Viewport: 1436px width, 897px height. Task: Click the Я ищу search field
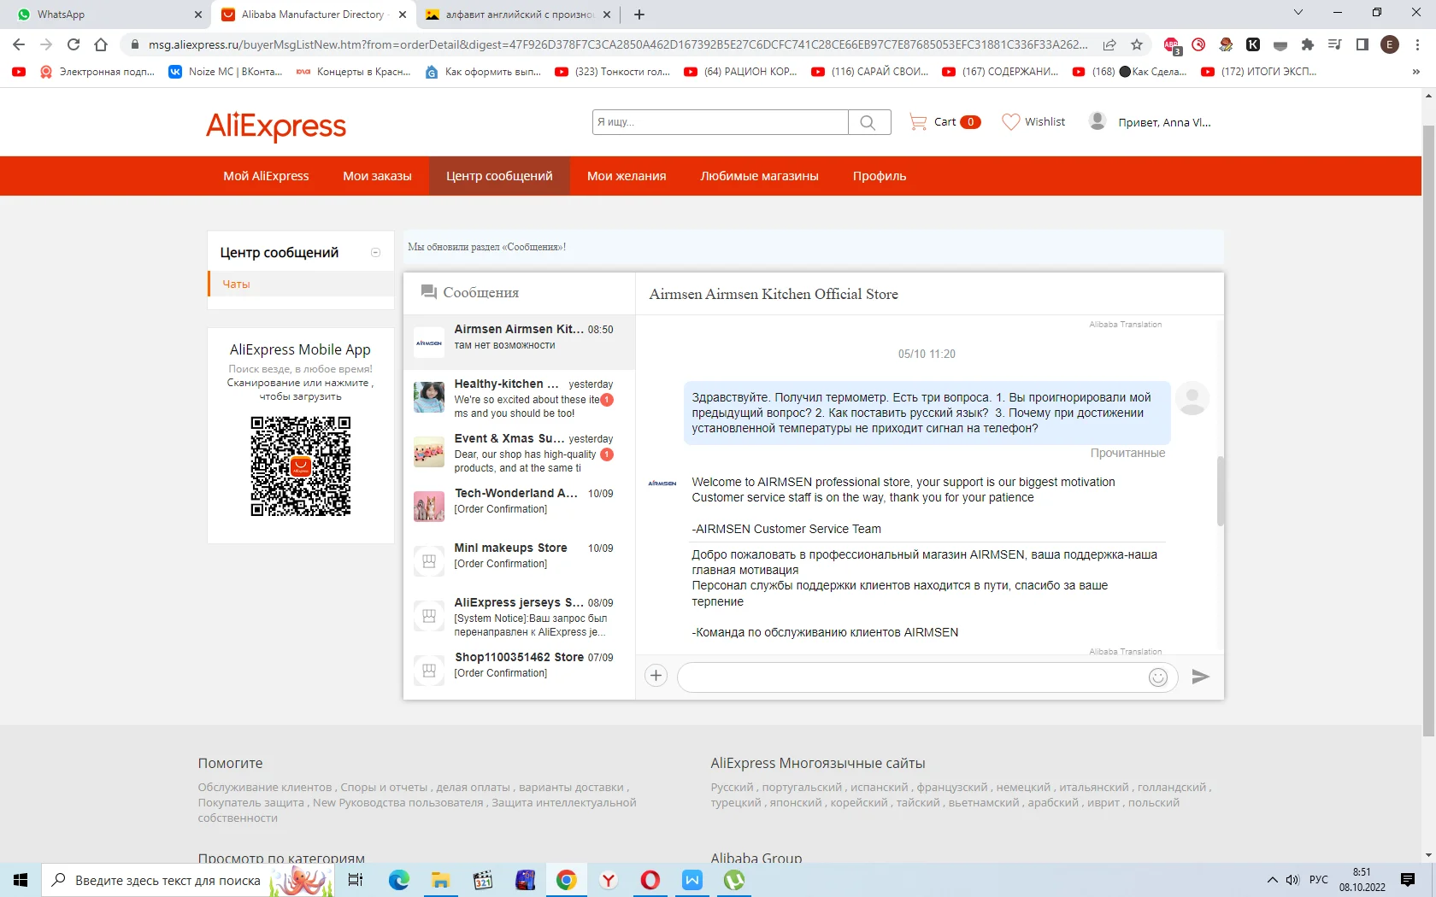[x=721, y=122]
